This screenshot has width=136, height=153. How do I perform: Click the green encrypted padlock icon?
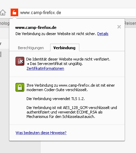20,87
